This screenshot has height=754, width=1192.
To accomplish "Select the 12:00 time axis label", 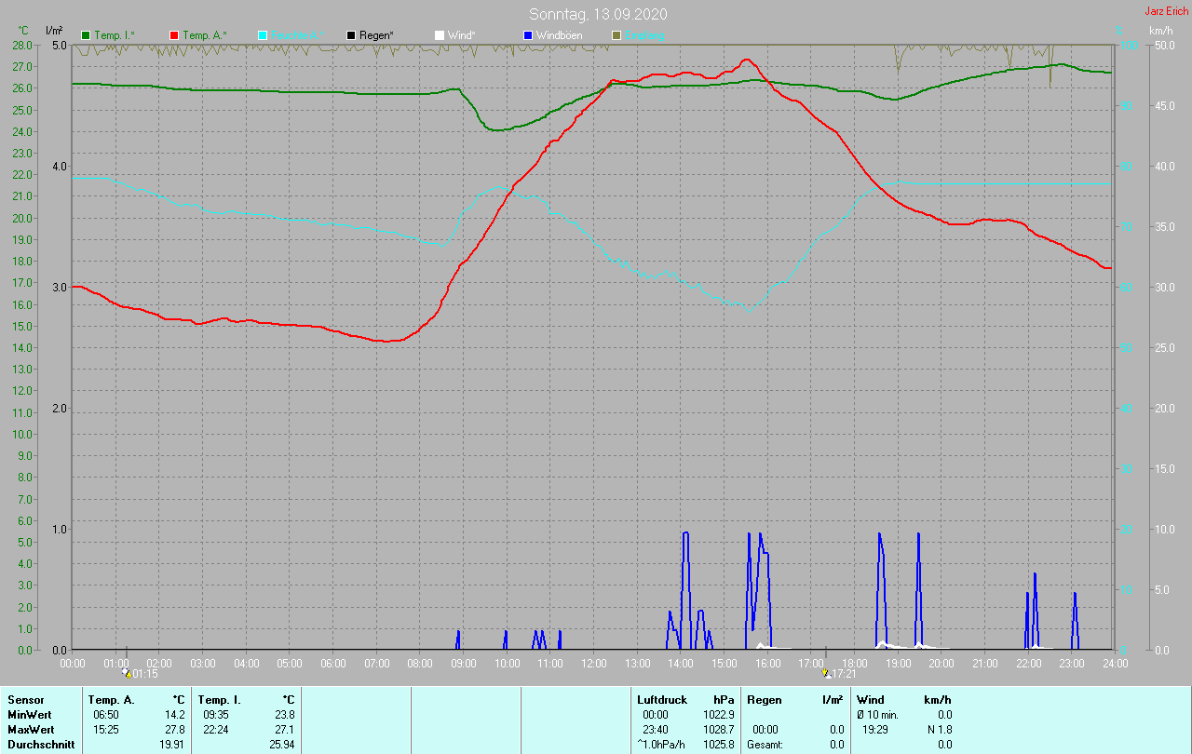I will pyautogui.click(x=594, y=664).
